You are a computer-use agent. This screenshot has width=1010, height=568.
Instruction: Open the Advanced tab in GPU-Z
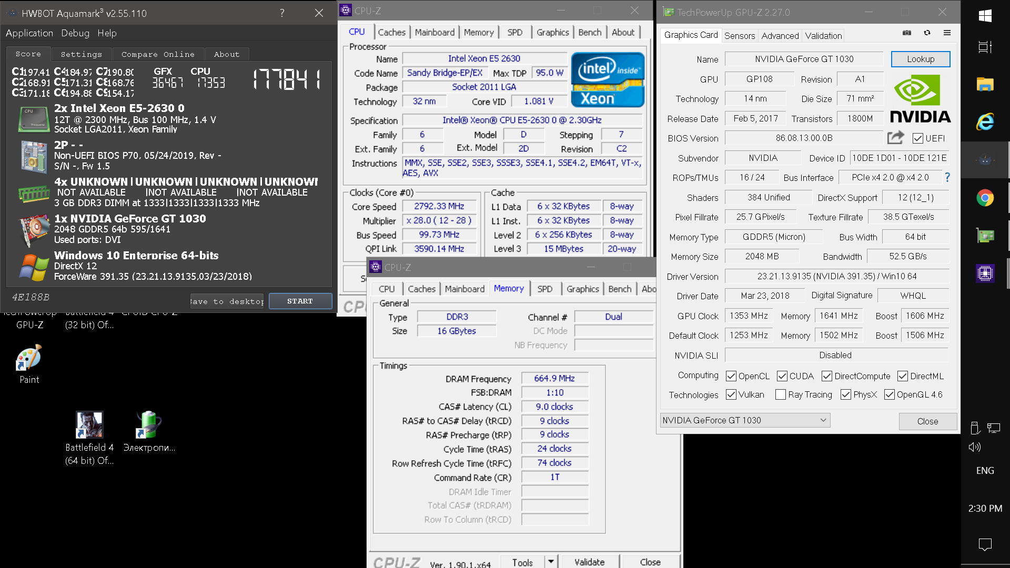(780, 36)
